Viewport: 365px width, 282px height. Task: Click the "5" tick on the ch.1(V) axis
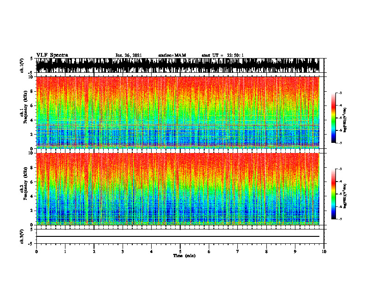31,59
